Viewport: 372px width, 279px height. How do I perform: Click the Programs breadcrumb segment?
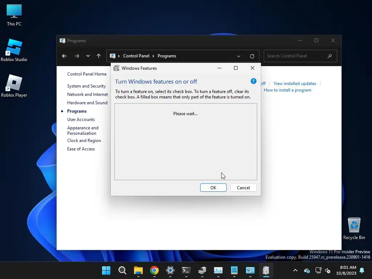[167, 56]
